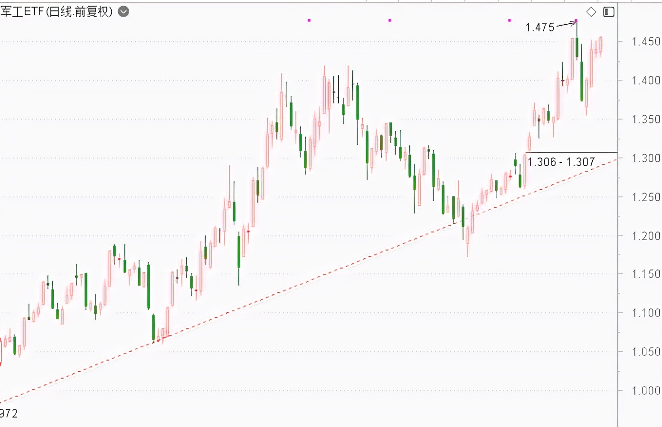Toggle the side panel layout icon
The image size is (662, 427).
click(608, 12)
